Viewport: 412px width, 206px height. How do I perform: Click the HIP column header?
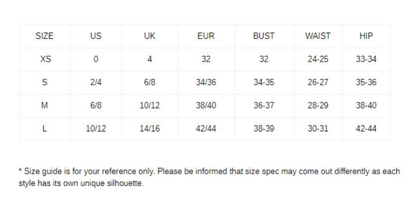tap(366, 36)
